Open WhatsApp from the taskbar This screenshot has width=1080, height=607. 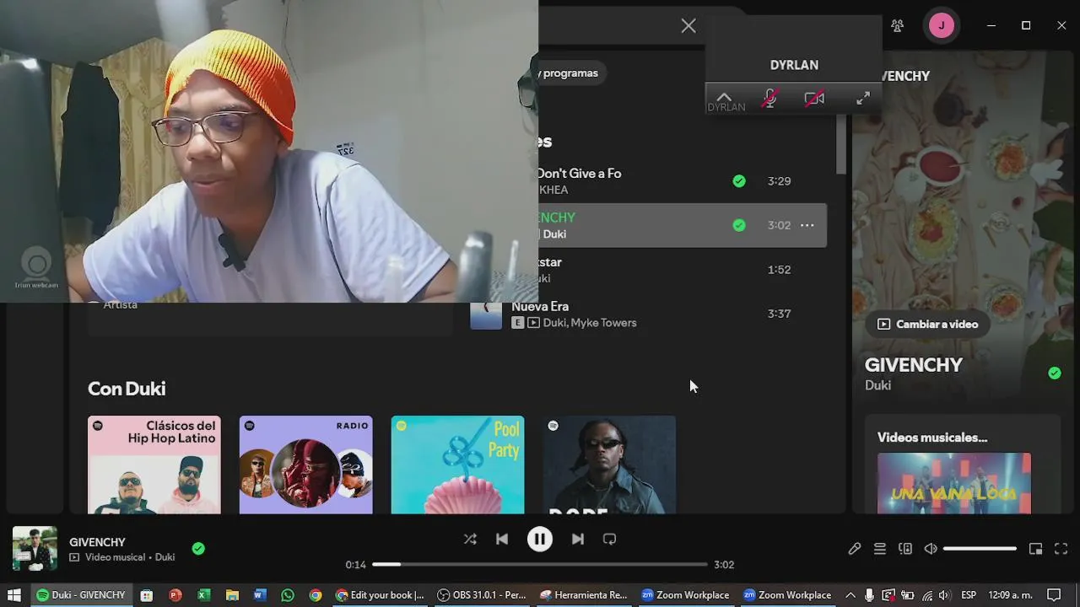288,595
